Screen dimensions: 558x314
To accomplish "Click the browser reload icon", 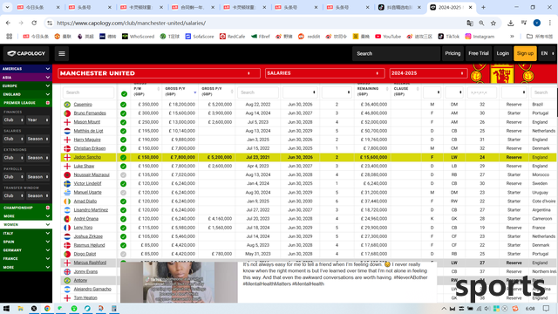I will (34, 24).
